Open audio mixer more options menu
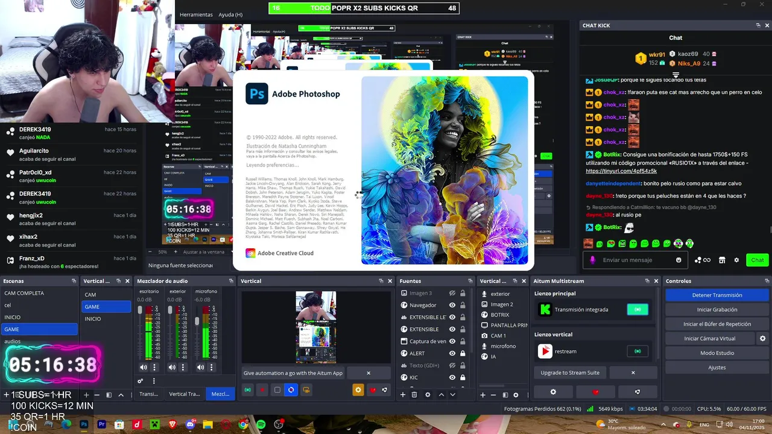Image resolution: width=772 pixels, height=434 pixels. click(154, 381)
